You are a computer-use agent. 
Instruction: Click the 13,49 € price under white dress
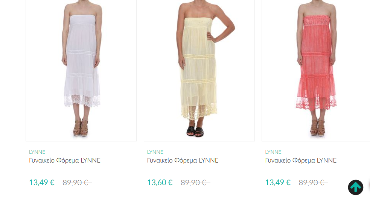click(42, 183)
